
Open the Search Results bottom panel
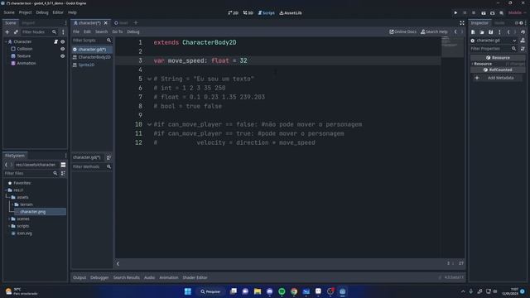pos(127,278)
